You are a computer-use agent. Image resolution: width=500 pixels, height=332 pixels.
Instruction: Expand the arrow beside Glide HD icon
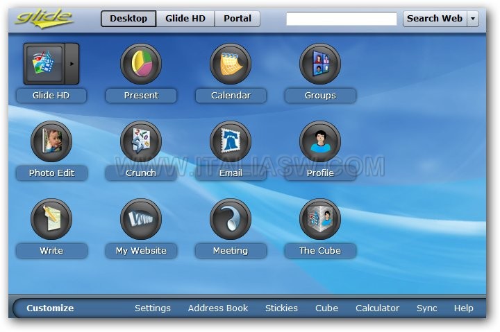pos(72,64)
